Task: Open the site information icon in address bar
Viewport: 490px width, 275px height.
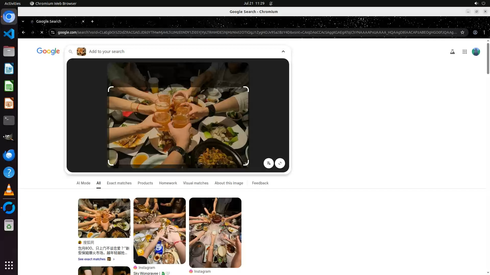Action: tap(53, 32)
